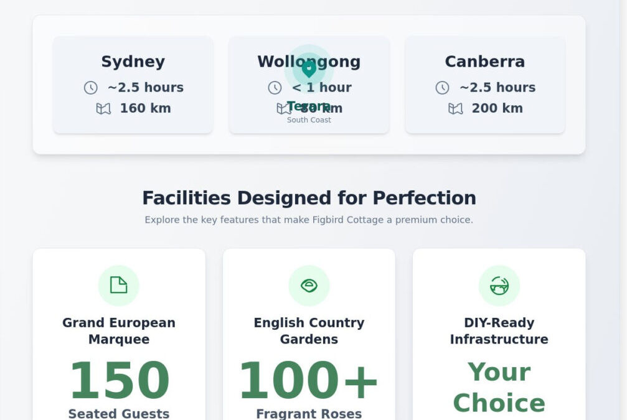
Task: Click the subtitle about Figbird Cottage features
Action: click(309, 220)
